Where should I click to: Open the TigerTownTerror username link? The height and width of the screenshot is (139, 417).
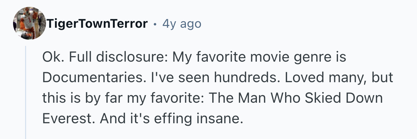(97, 24)
